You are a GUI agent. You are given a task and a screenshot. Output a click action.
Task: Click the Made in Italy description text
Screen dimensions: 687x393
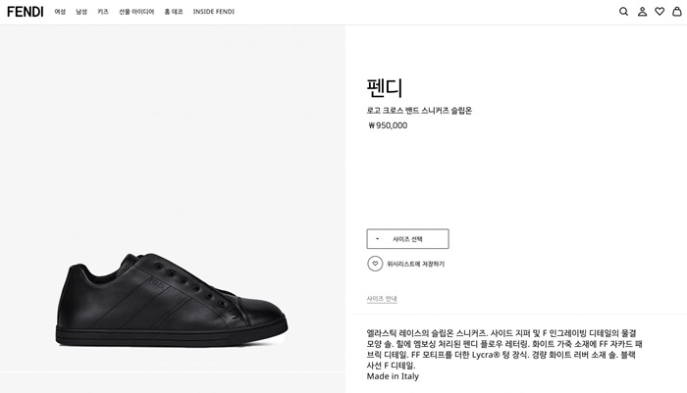pyautogui.click(x=393, y=376)
